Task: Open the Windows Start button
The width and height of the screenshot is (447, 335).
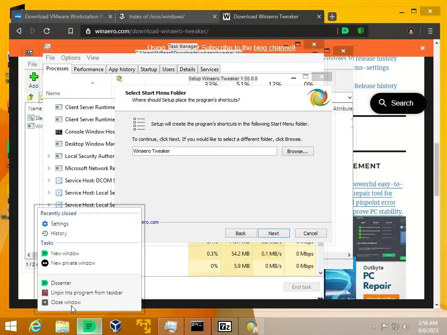Action: [x=11, y=326]
